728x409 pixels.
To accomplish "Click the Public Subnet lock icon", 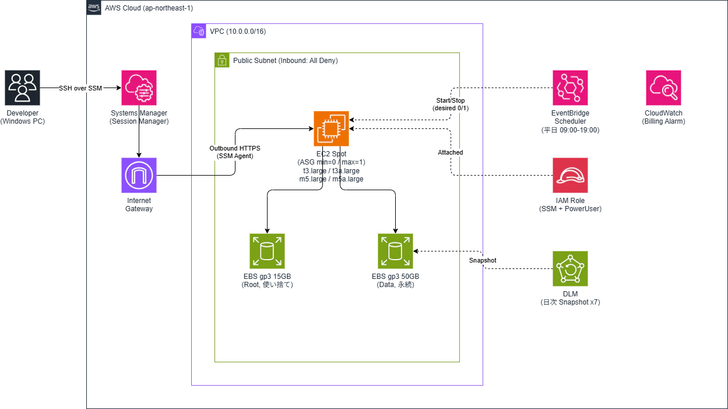I will (x=222, y=60).
